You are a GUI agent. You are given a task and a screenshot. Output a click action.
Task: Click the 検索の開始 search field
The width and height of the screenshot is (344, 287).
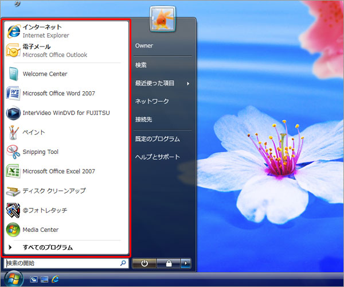click(x=66, y=263)
